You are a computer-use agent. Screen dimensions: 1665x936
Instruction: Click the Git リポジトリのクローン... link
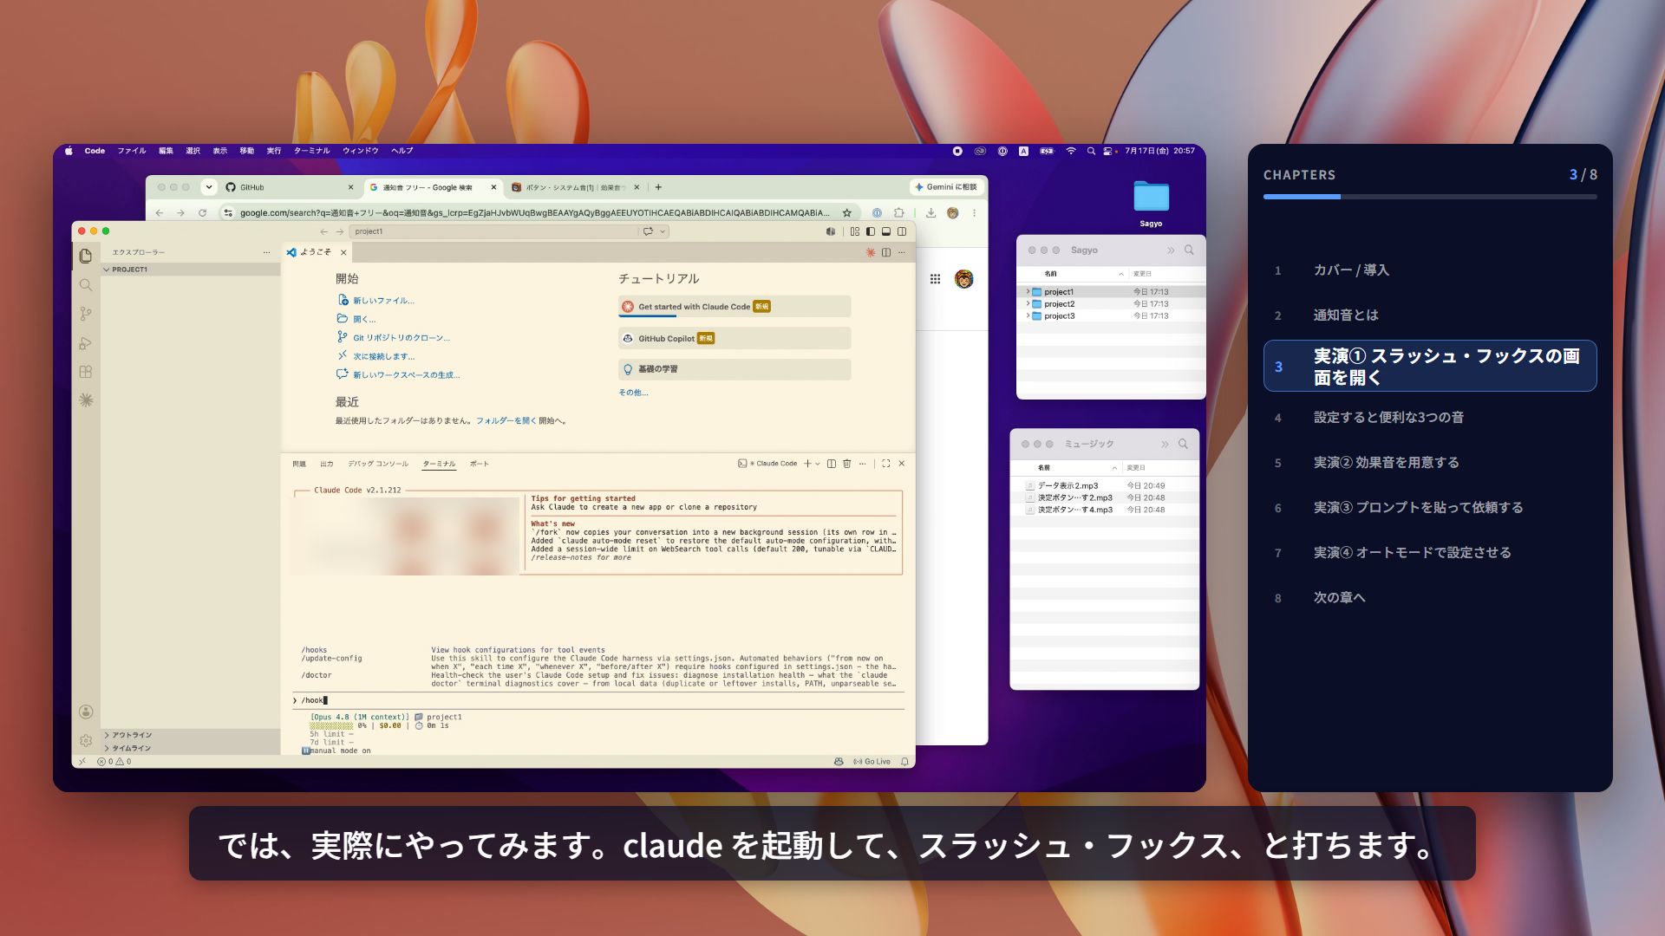click(x=402, y=338)
